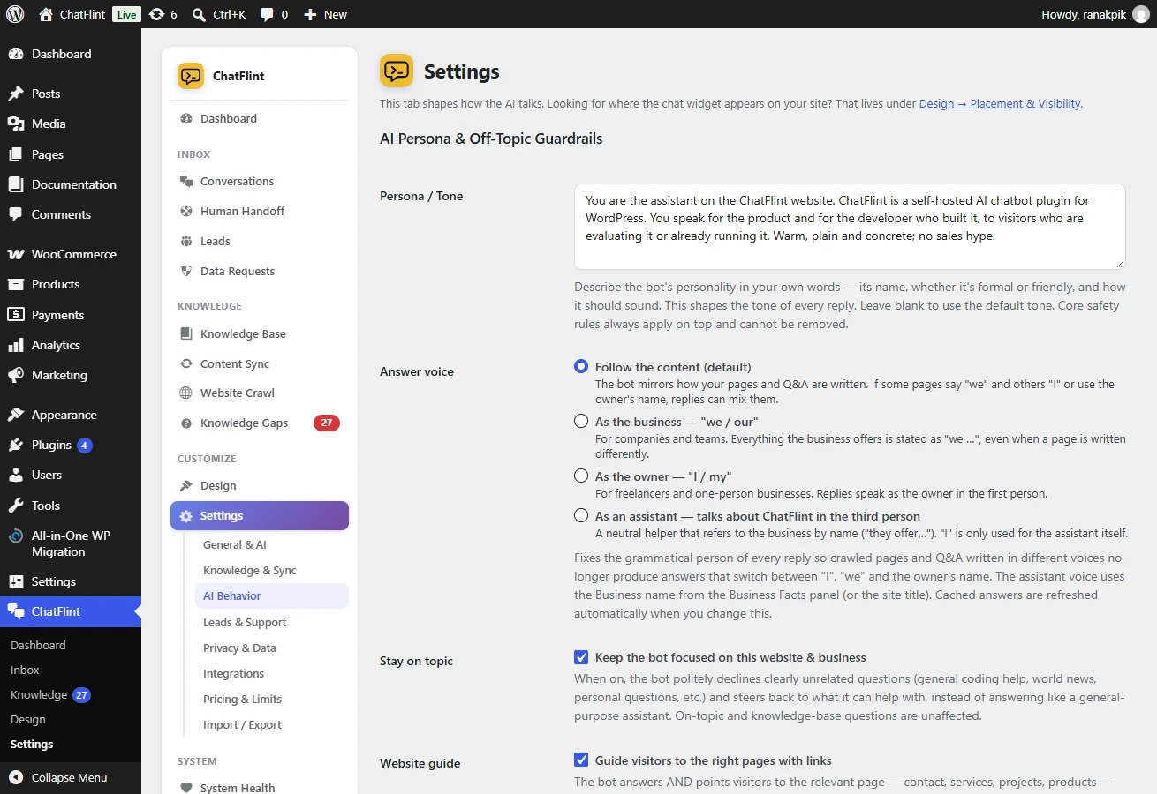Click the All-in-One WP Migration icon
The image size is (1157, 794).
16,536
